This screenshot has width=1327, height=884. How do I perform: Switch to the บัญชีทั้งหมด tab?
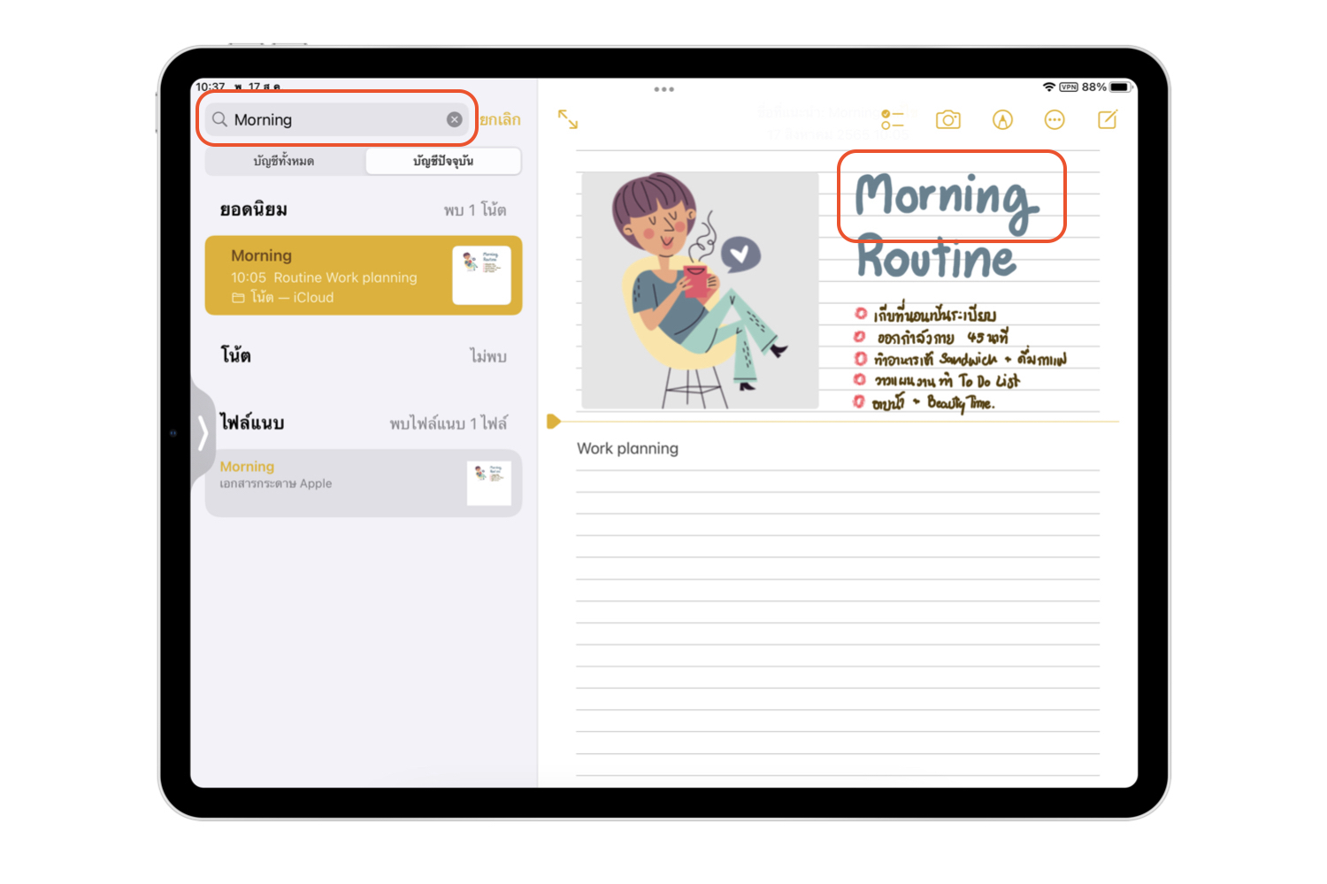pyautogui.click(x=284, y=161)
